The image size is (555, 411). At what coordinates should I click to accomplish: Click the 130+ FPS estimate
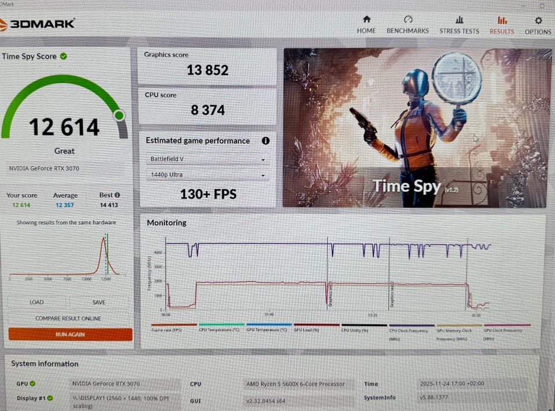(x=208, y=194)
